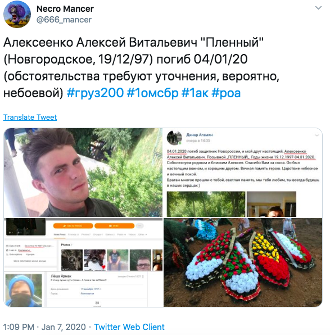Open the funeral wreaths photo
This screenshot has width=330, height=335.
tap(243, 262)
